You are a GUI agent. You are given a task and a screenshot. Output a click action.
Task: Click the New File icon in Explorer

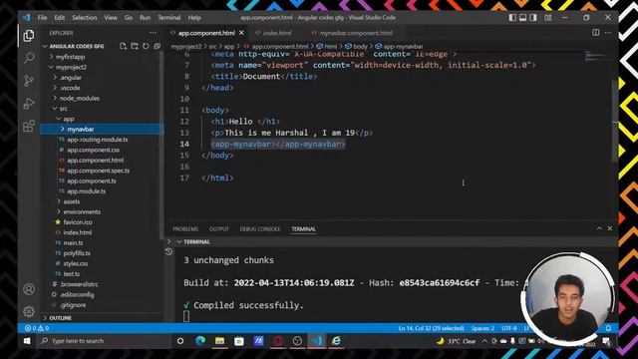124,46
